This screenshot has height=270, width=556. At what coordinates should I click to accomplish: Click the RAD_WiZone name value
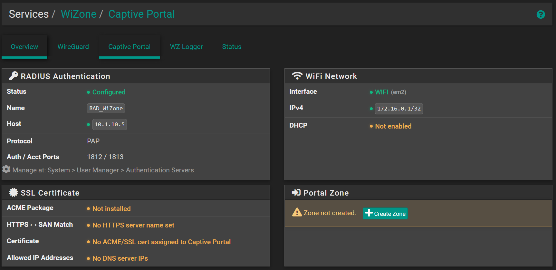tap(106, 108)
